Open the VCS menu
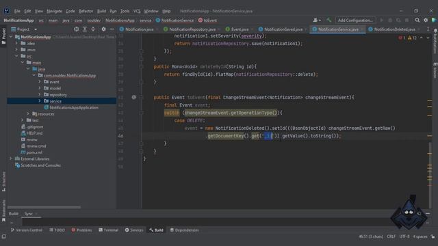 click(137, 11)
